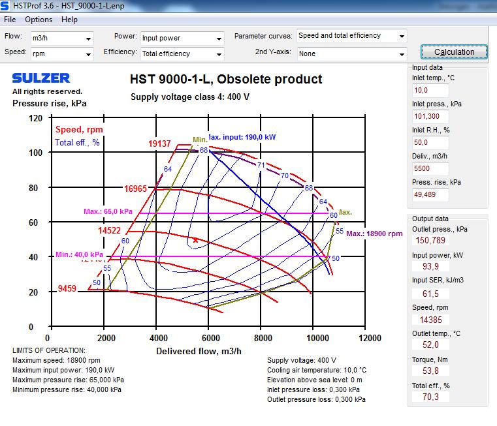This screenshot has width=497, height=426.
Task: Click the Input SER value 61,5
Action: (430, 294)
